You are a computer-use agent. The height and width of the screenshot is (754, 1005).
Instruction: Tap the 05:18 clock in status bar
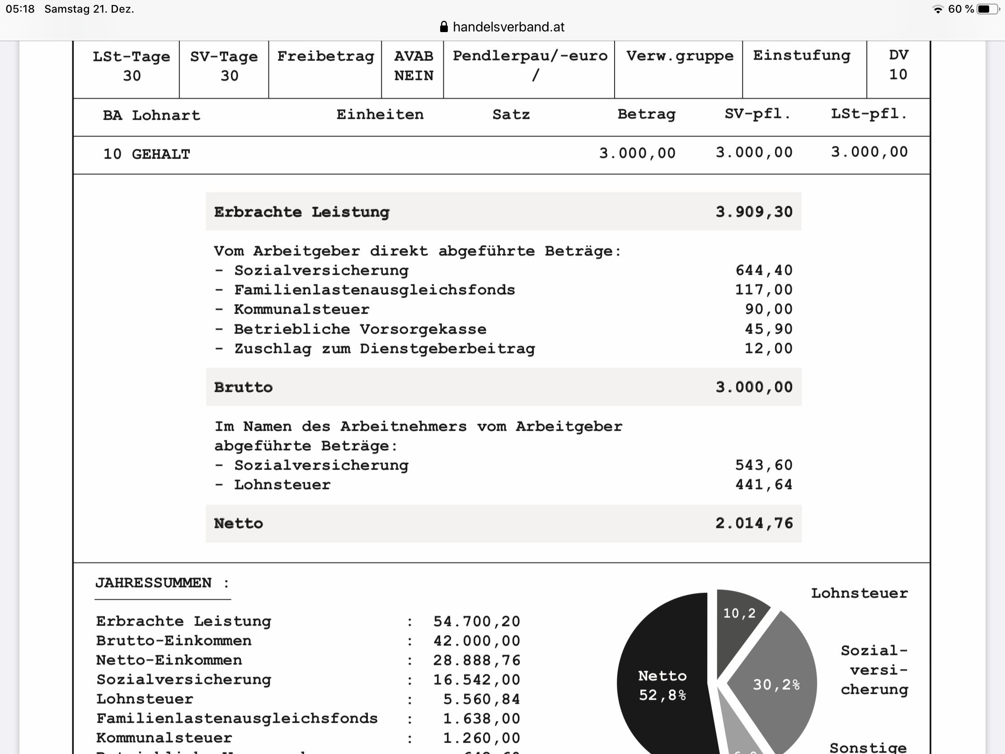pyautogui.click(x=20, y=9)
